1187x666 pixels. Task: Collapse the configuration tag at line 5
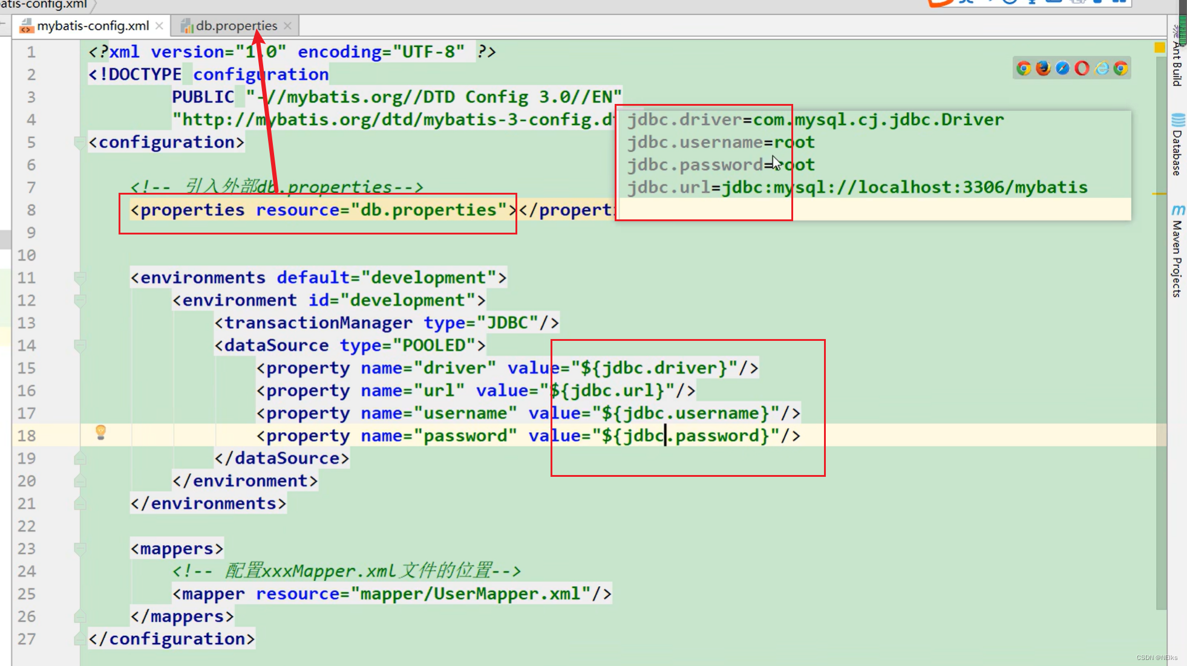(79, 143)
